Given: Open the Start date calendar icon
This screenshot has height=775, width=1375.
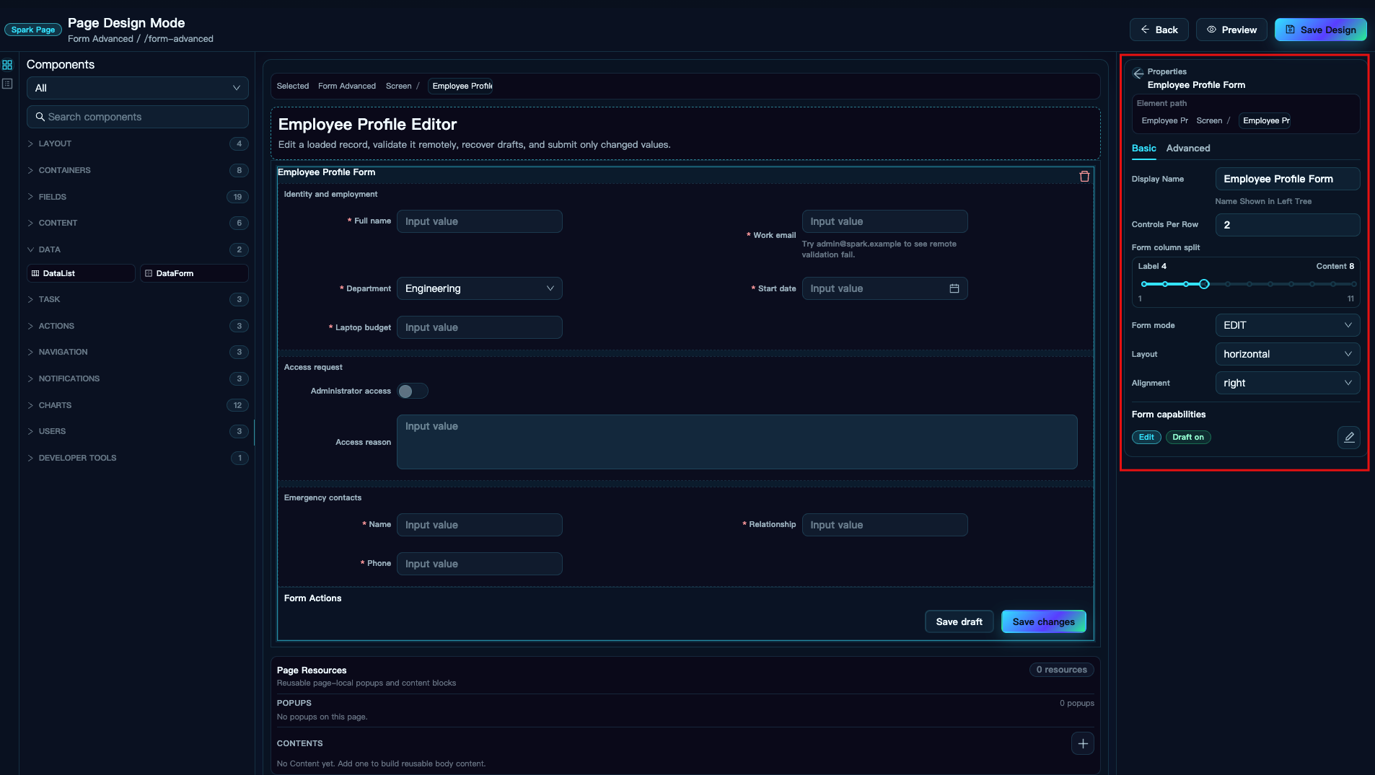Looking at the screenshot, I should click(x=954, y=288).
